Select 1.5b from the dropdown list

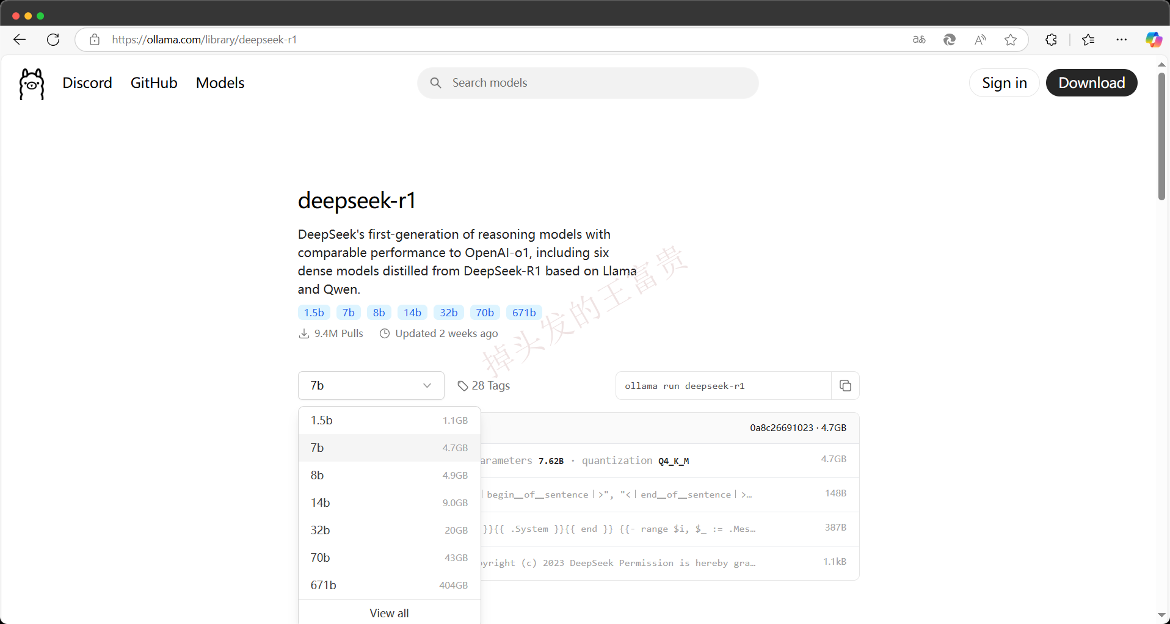coord(390,421)
